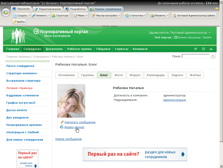Screen dimensions: 223x168
Task: Click the header Выйти link
Action: 207,37
